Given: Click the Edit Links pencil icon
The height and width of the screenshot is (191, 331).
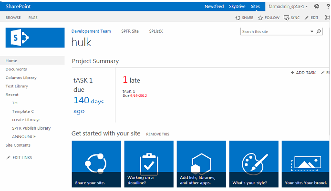Looking at the screenshot, I should point(8,158).
